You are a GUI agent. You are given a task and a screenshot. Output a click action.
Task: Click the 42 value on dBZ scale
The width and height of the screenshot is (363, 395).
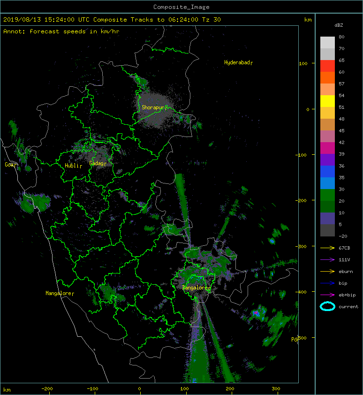(341, 142)
